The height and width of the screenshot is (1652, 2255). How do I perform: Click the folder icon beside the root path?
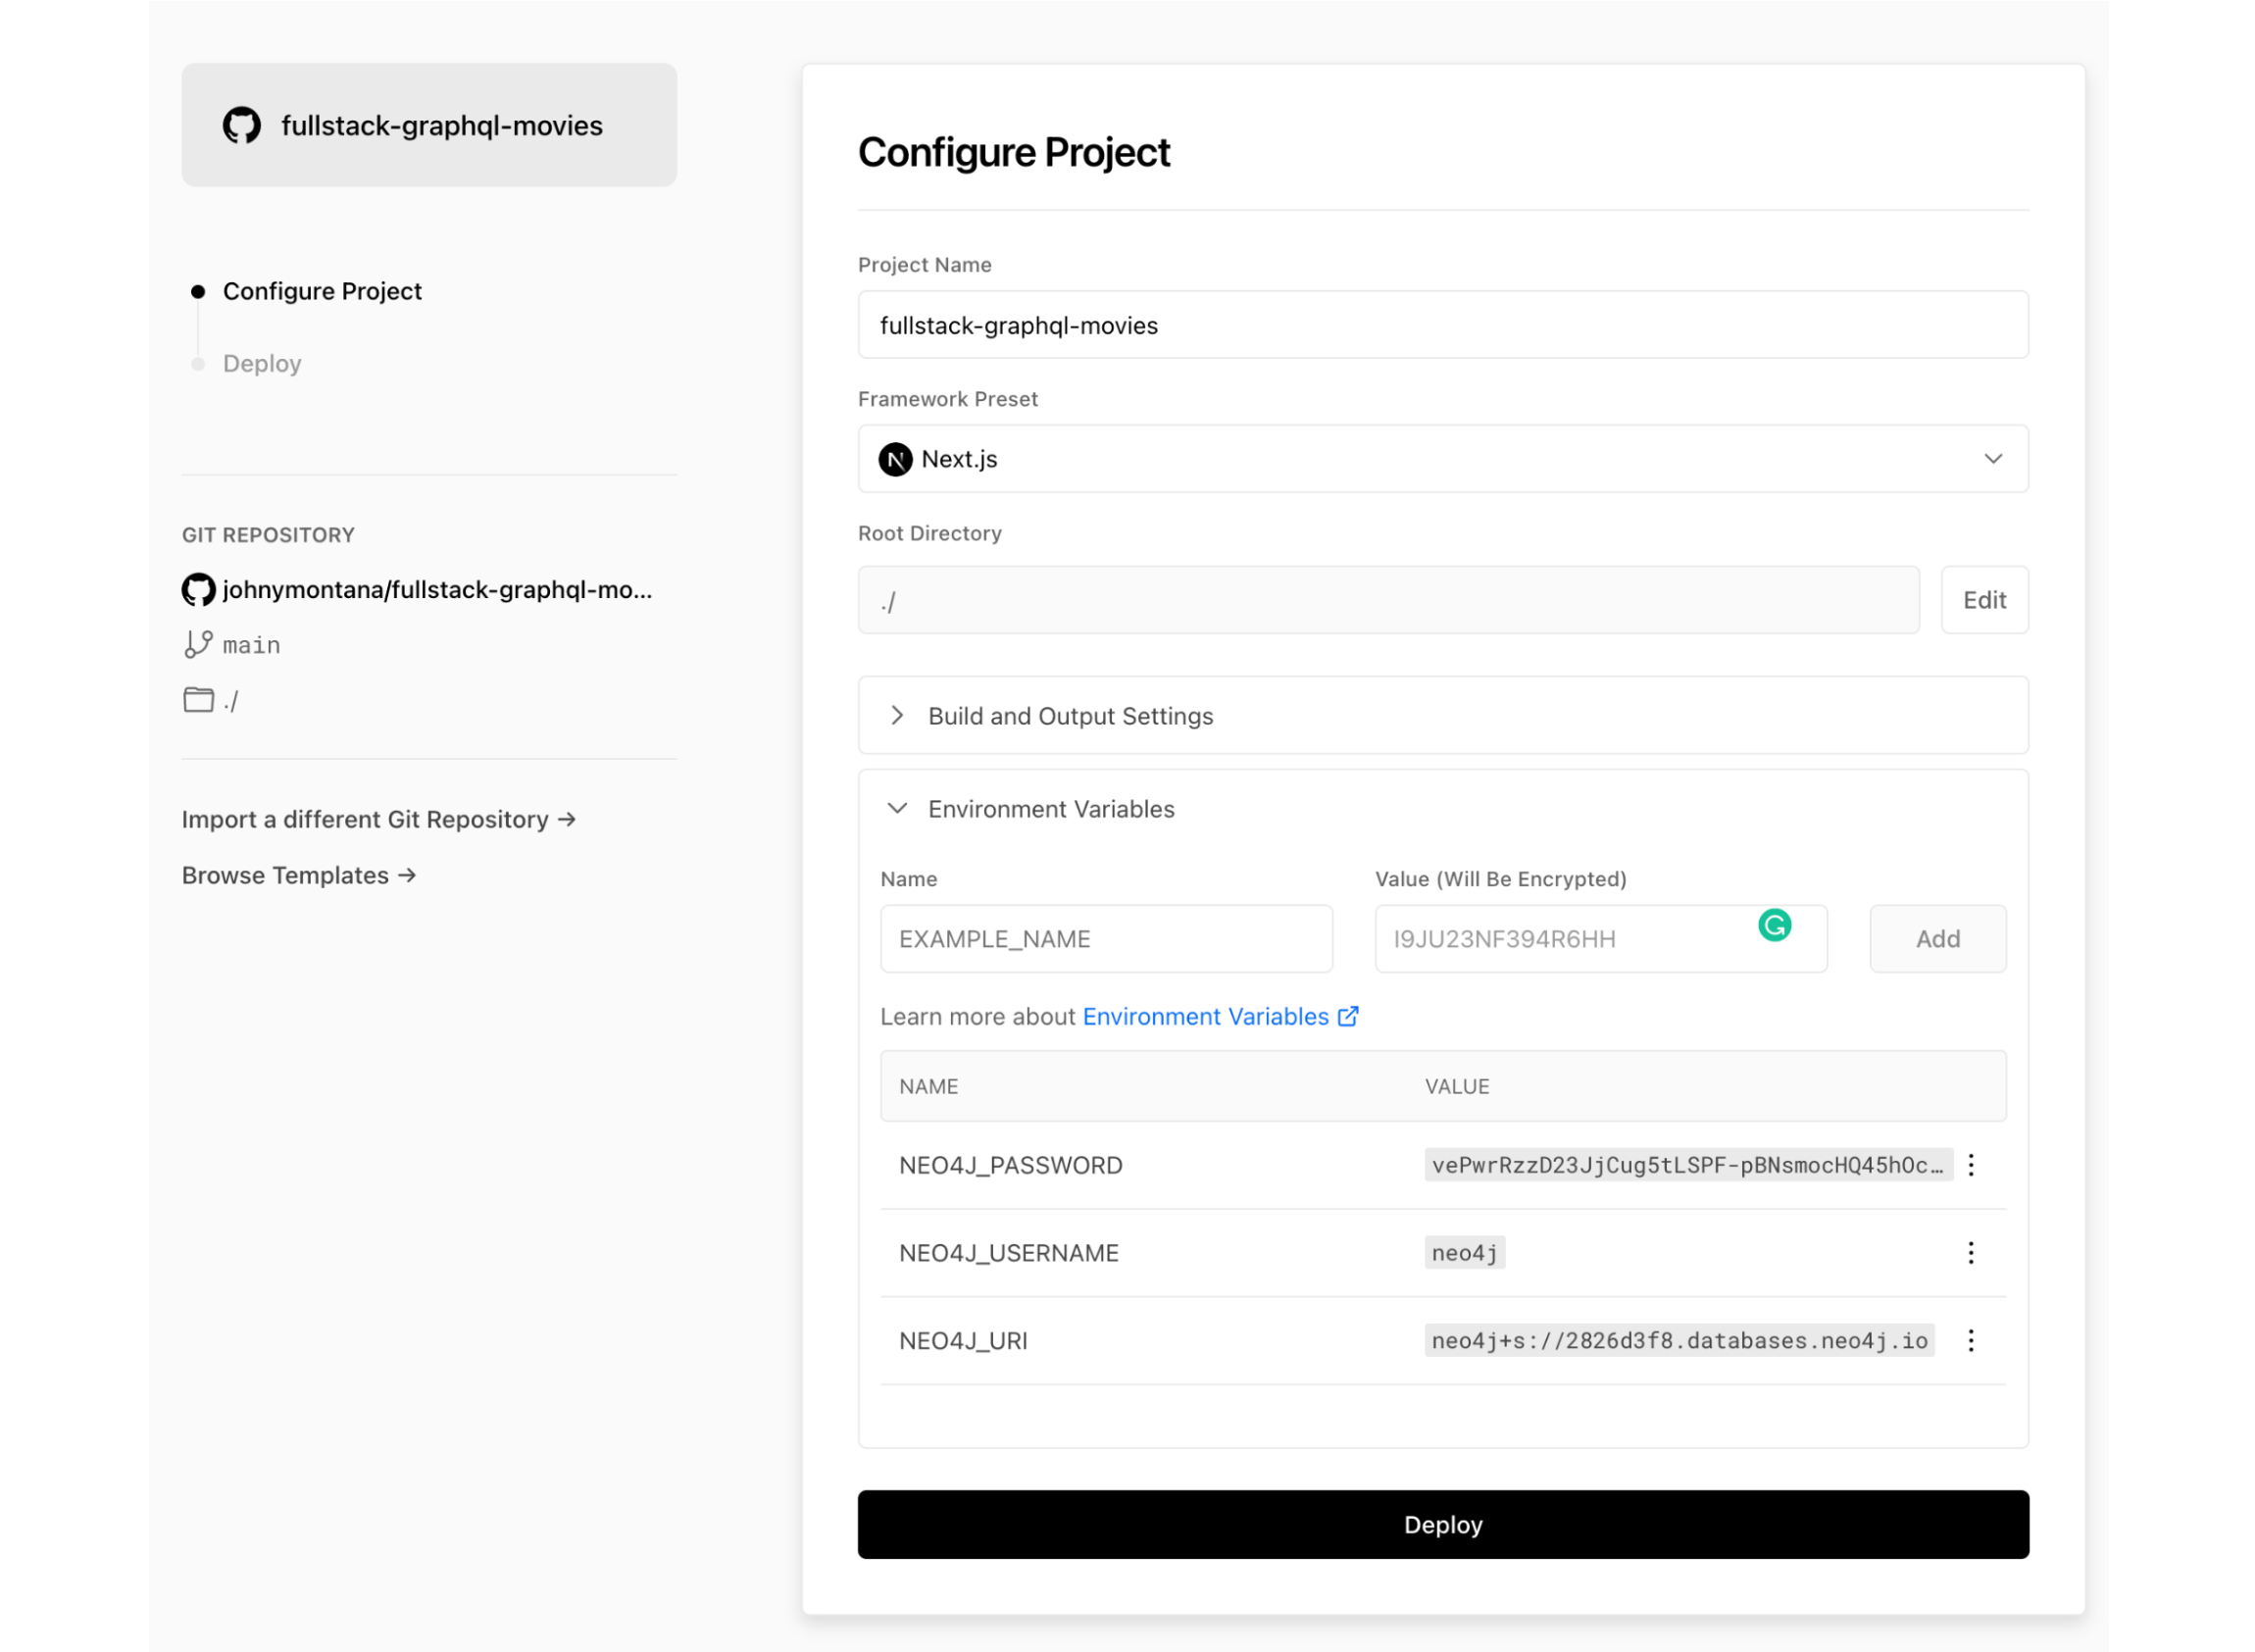click(198, 699)
